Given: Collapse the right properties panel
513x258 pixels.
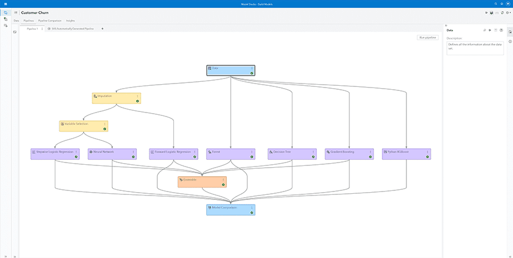Looking at the screenshot, I should tap(446, 26).
